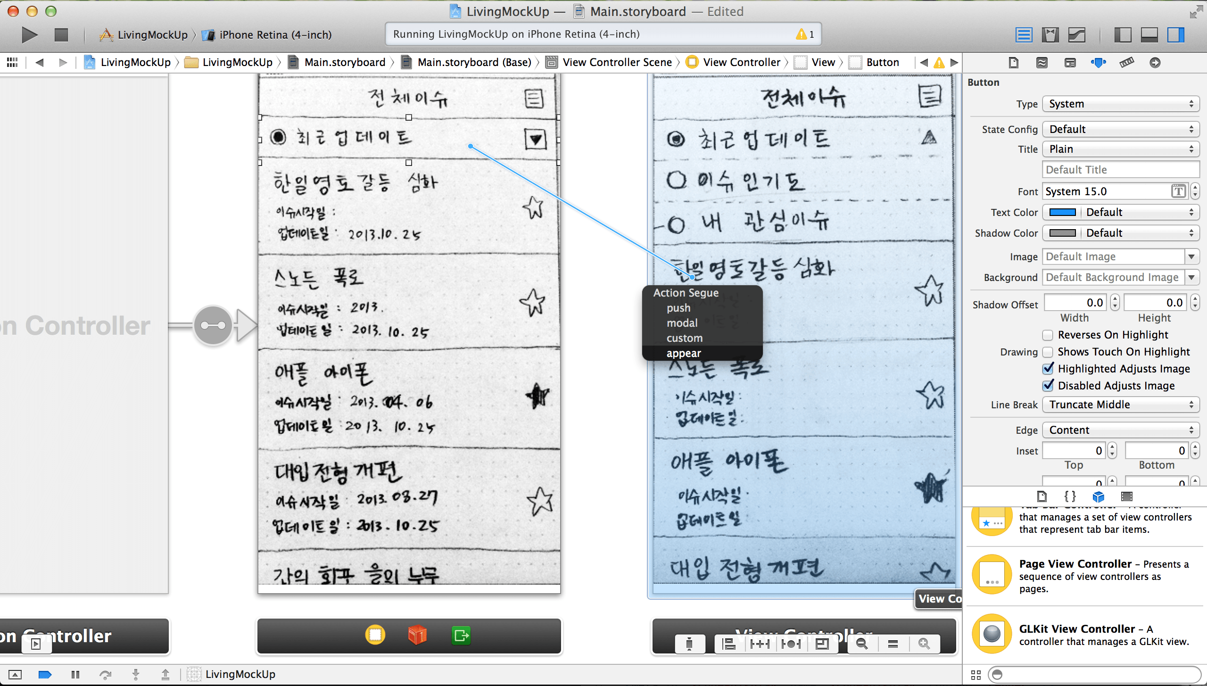Show the Connections inspector arrow icon

click(x=1155, y=62)
